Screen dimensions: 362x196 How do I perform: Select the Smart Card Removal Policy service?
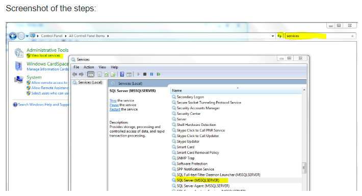198,152
